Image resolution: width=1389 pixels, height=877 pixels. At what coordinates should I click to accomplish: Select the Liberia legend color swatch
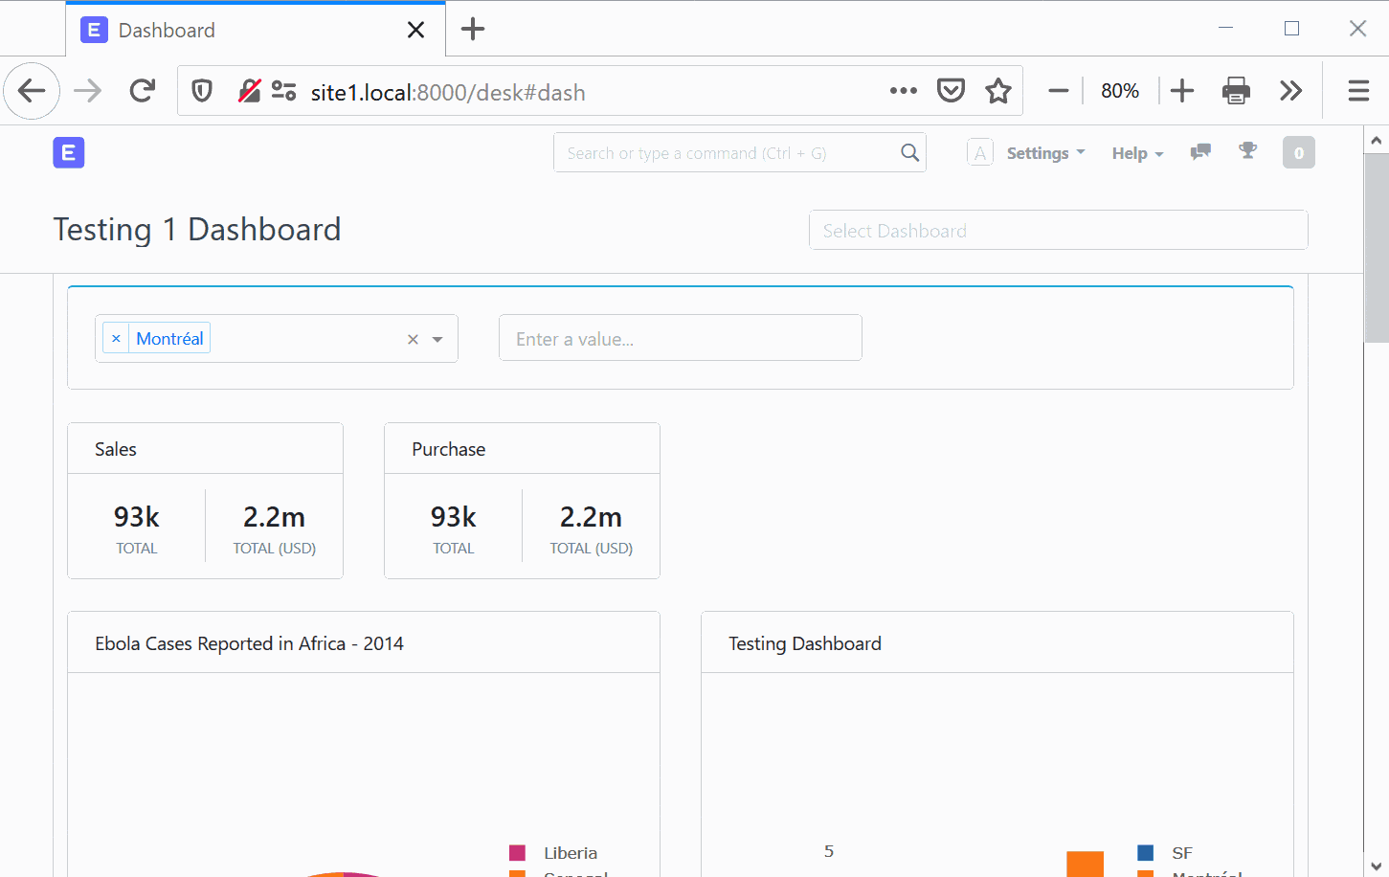coord(517,852)
